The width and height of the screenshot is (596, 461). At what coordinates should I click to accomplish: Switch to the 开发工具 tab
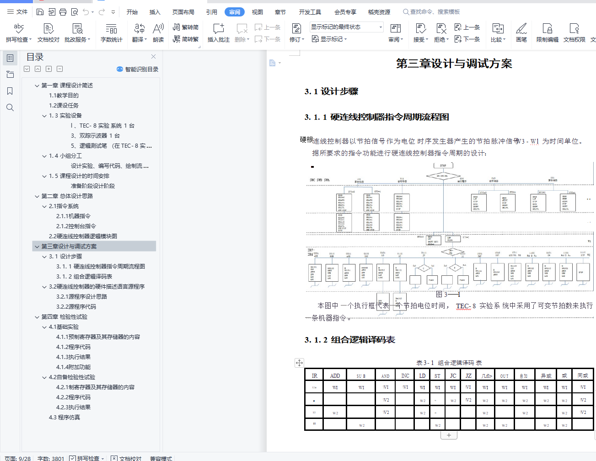coord(310,12)
